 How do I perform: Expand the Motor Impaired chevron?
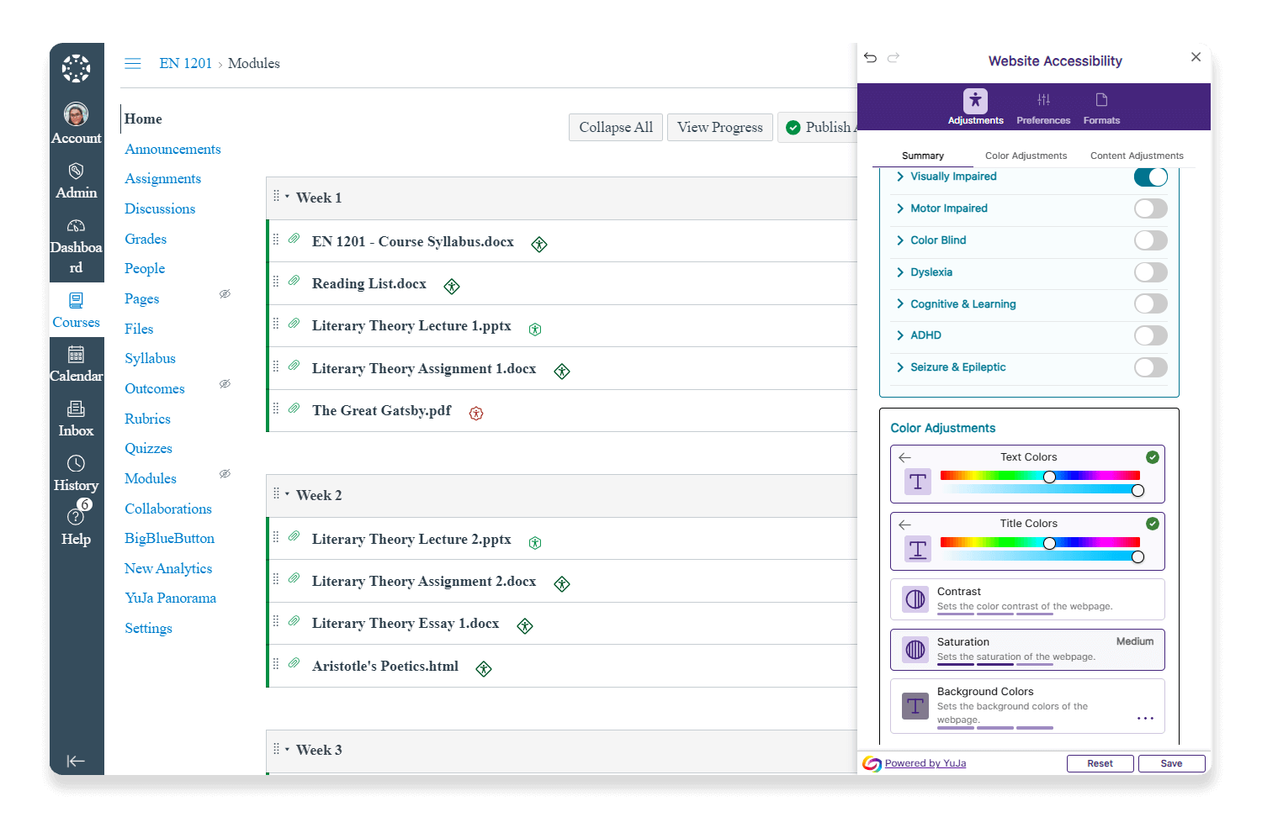pyautogui.click(x=900, y=208)
